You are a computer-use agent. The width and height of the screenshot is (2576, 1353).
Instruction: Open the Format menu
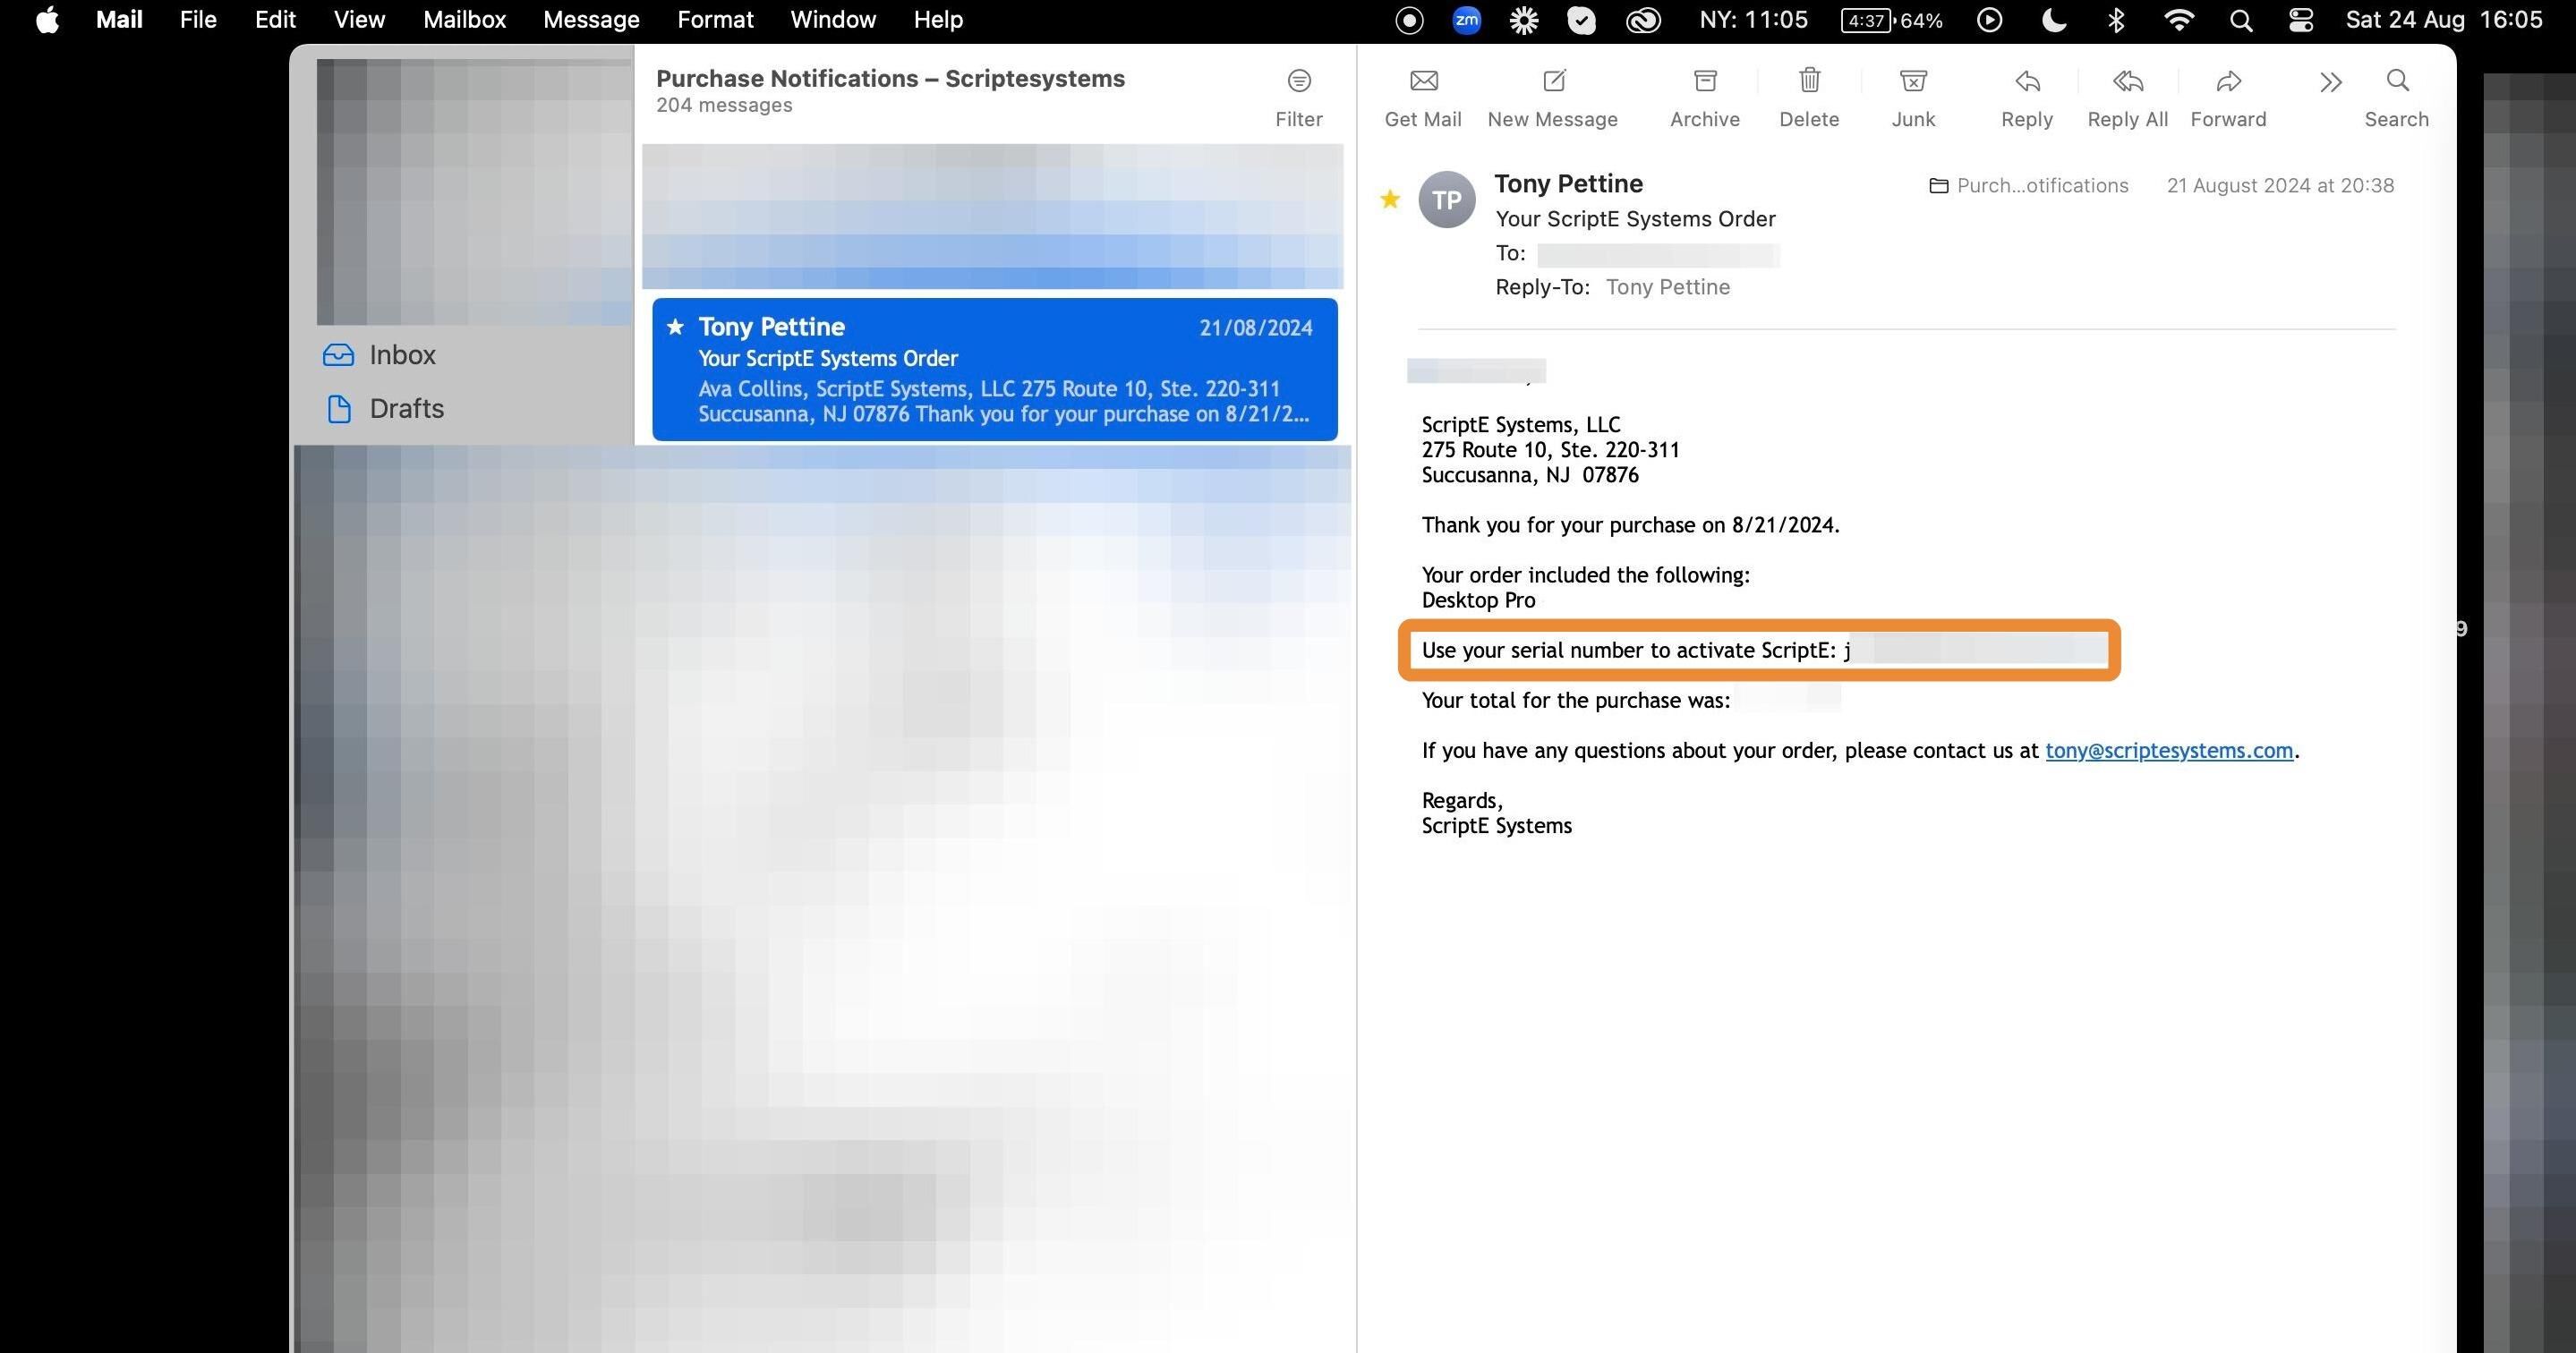[x=715, y=20]
